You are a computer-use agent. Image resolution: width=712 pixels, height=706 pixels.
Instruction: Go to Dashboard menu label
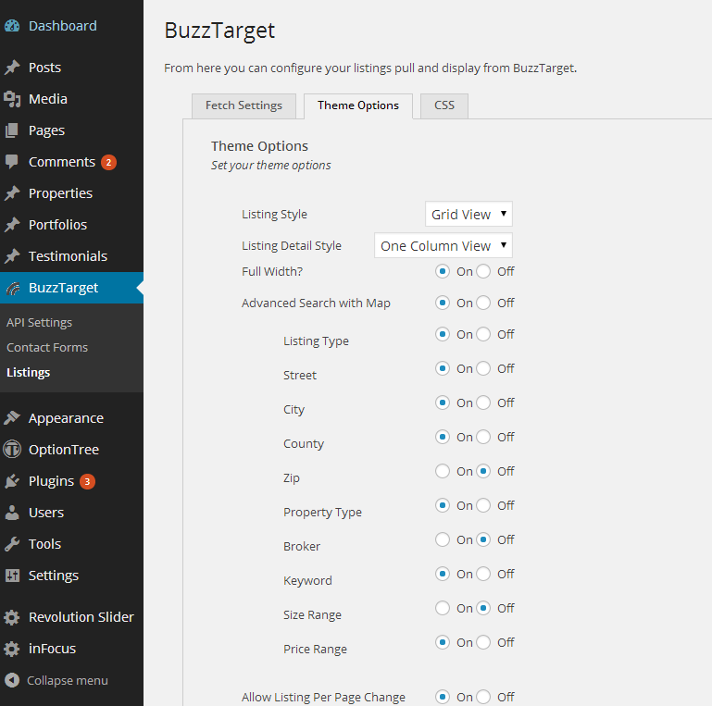click(63, 26)
